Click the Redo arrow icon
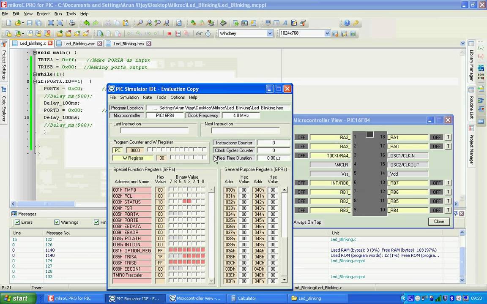This screenshot has width=487, height=304. click(x=96, y=23)
